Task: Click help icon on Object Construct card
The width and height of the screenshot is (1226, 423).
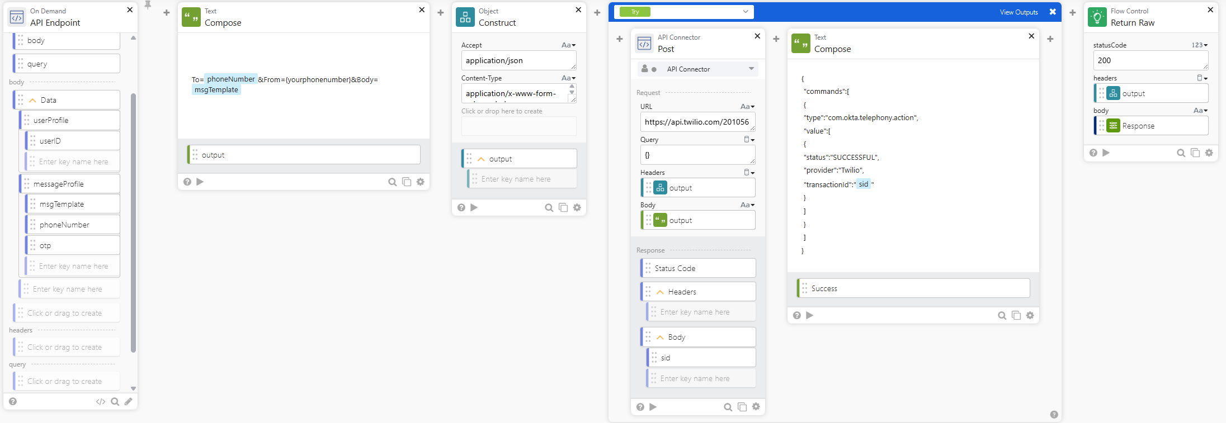Action: tap(461, 207)
